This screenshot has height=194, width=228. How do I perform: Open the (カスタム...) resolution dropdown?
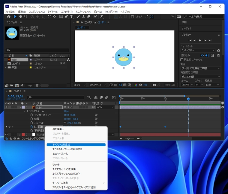pyautogui.click(x=97, y=85)
